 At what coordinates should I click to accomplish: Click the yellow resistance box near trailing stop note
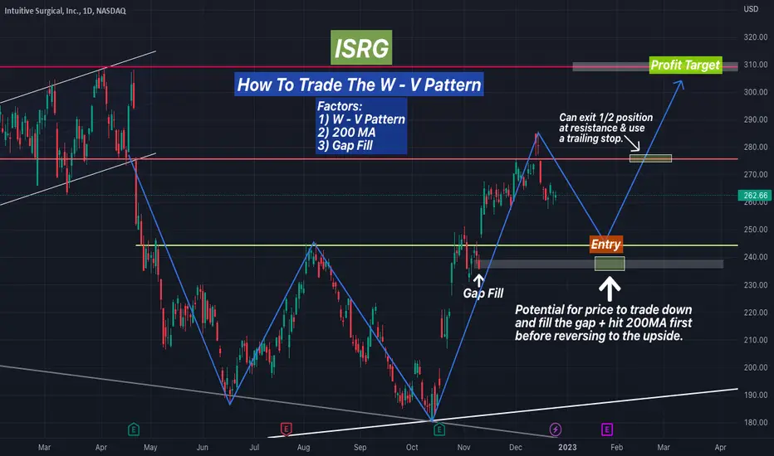point(650,158)
